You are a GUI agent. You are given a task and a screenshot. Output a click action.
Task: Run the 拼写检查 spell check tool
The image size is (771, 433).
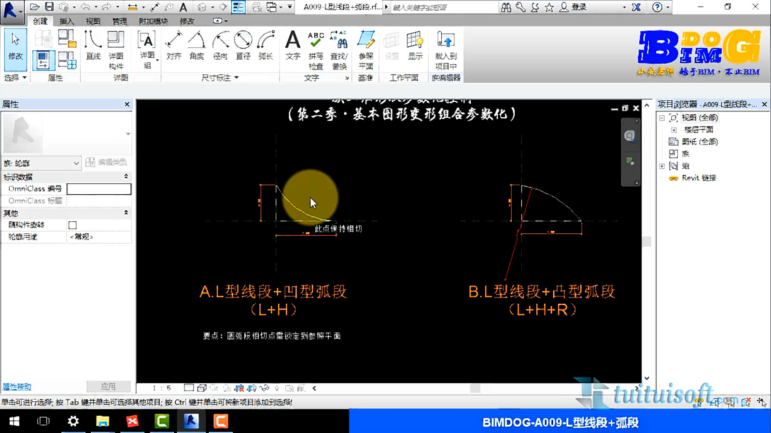pyautogui.click(x=316, y=50)
